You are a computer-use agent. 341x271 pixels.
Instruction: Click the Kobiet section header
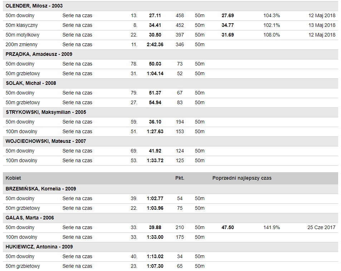pyautogui.click(x=13, y=178)
